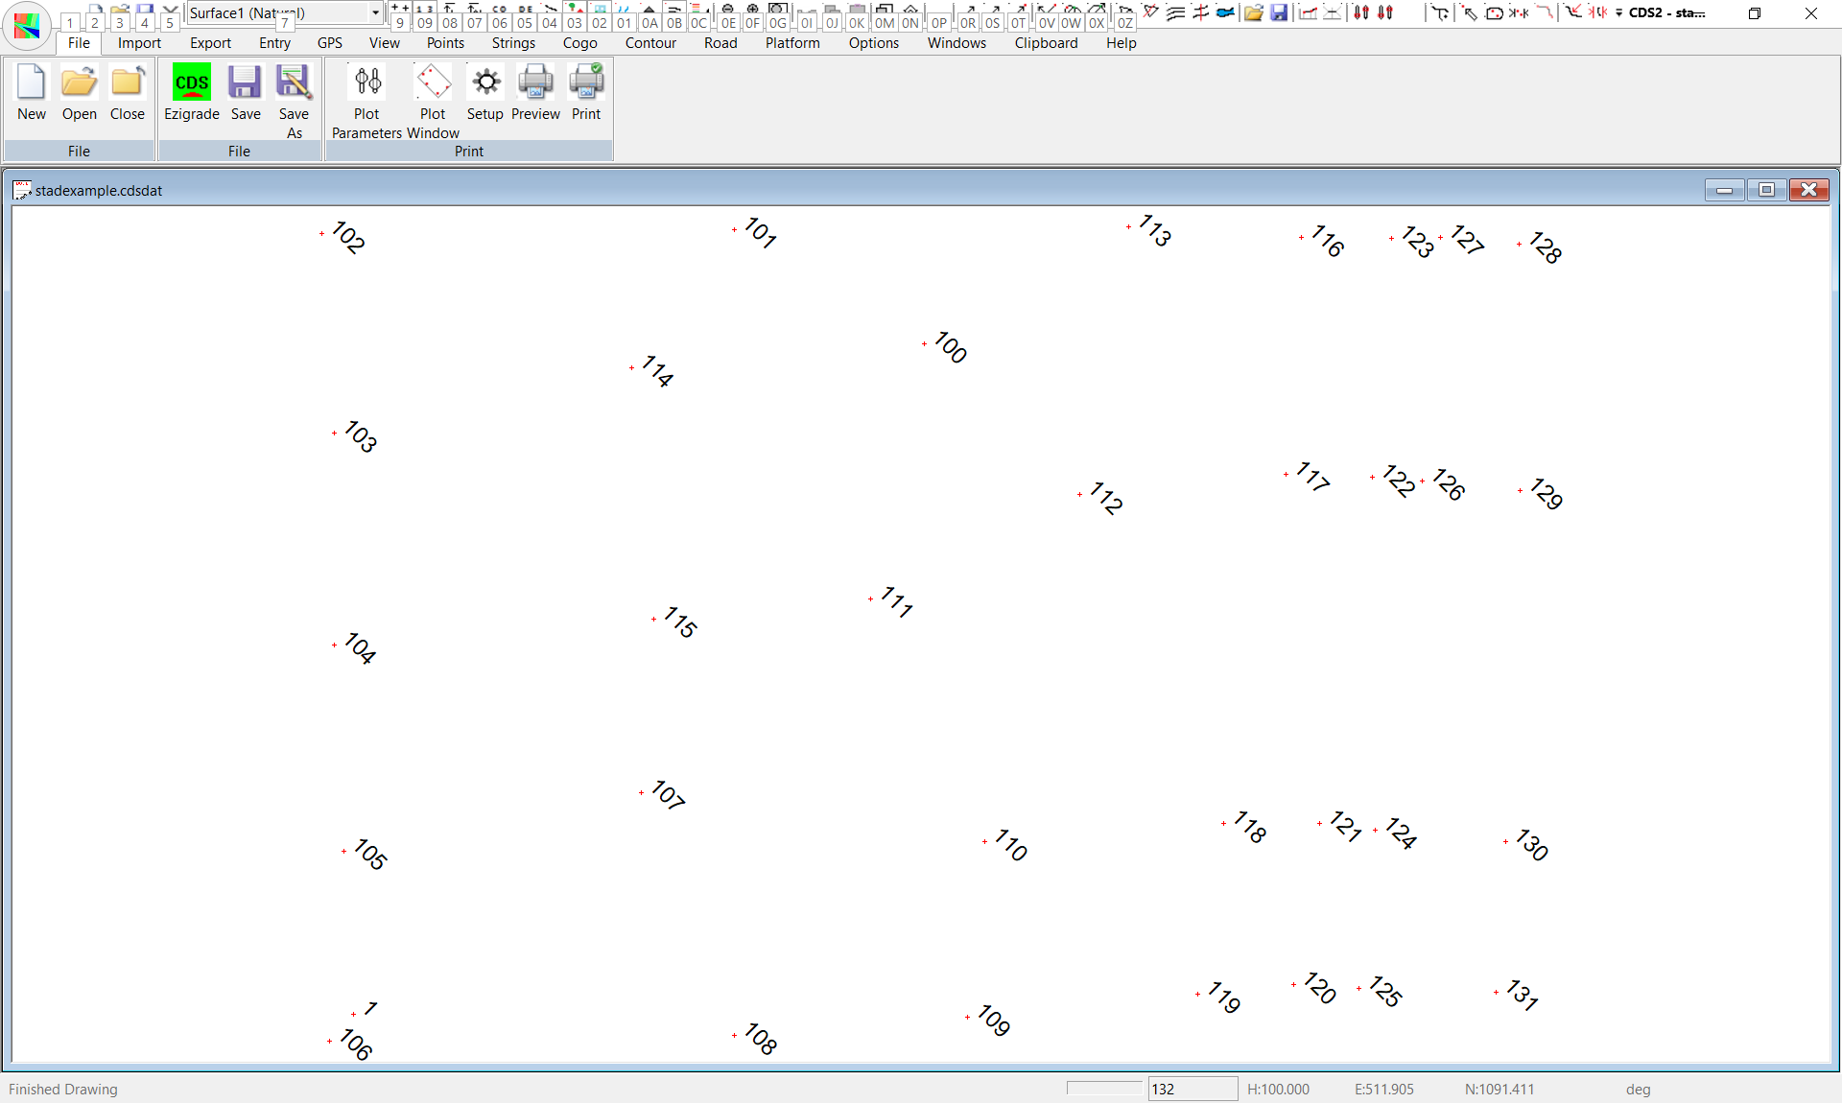Open the Strings menu tab
Viewport: 1842px width, 1103px height.
[x=513, y=43]
